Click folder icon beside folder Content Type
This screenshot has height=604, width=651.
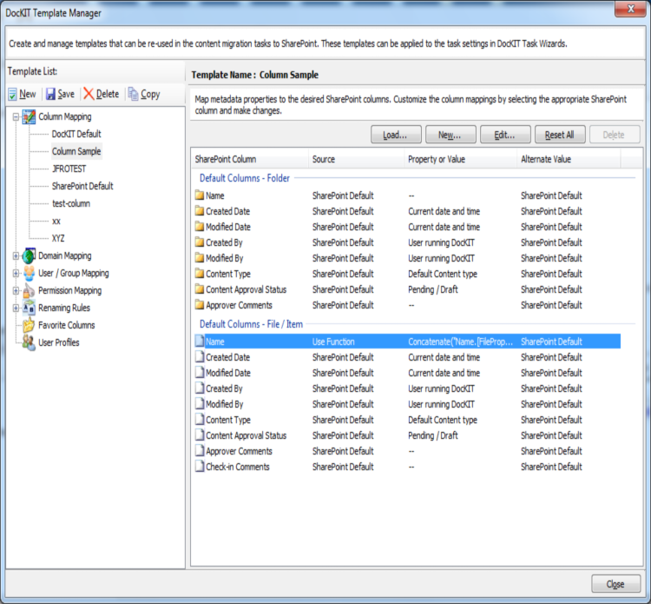(x=200, y=274)
